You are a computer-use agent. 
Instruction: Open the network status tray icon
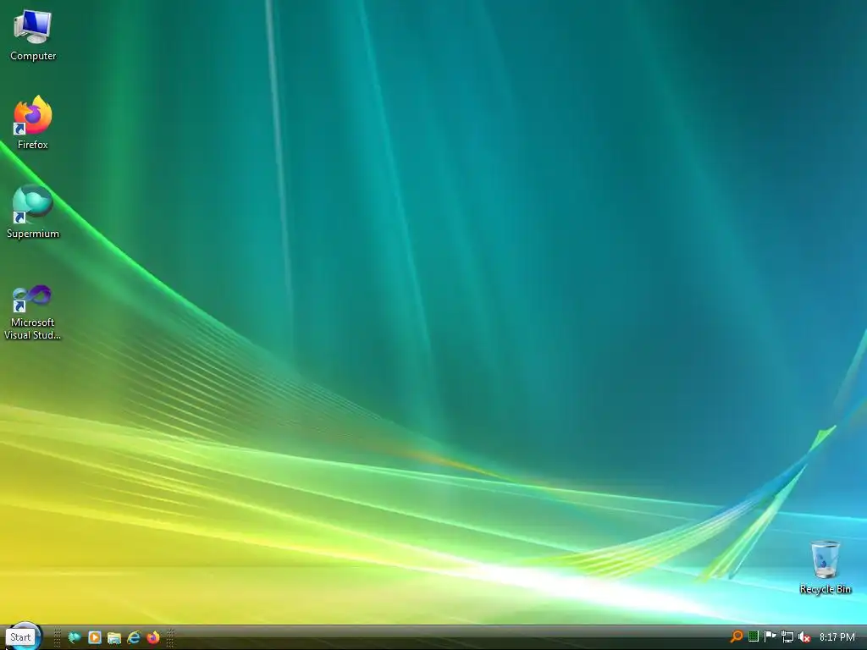pyautogui.click(x=787, y=636)
